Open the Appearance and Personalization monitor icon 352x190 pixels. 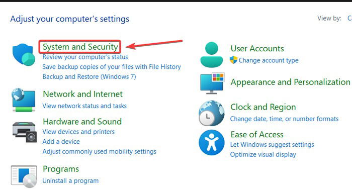212,83
